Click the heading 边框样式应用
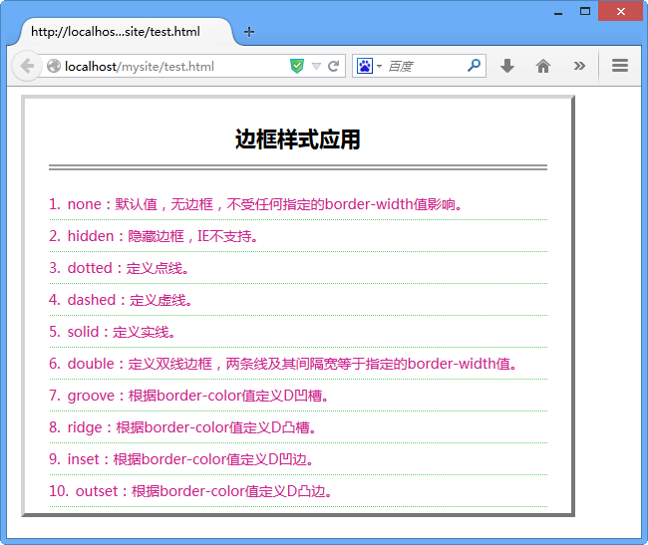The image size is (648, 545). click(297, 139)
